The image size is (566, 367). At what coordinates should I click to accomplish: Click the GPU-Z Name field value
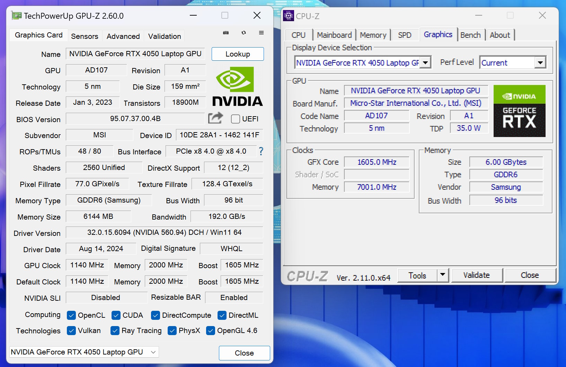pyautogui.click(x=135, y=54)
